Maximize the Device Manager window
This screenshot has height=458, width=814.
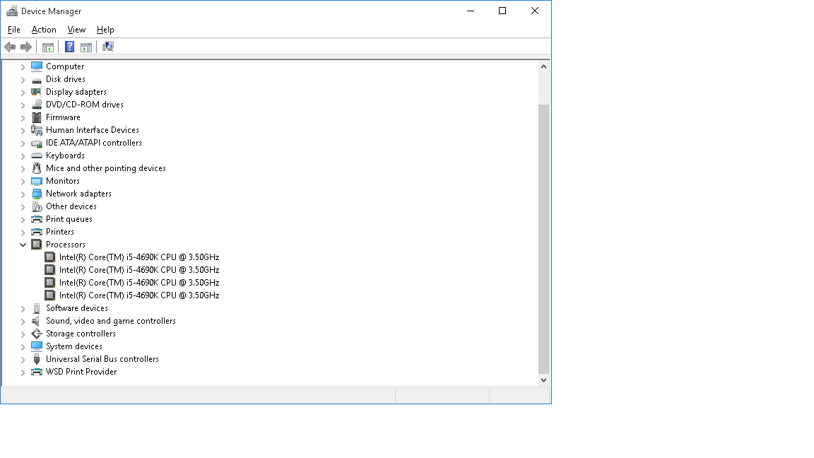click(502, 11)
